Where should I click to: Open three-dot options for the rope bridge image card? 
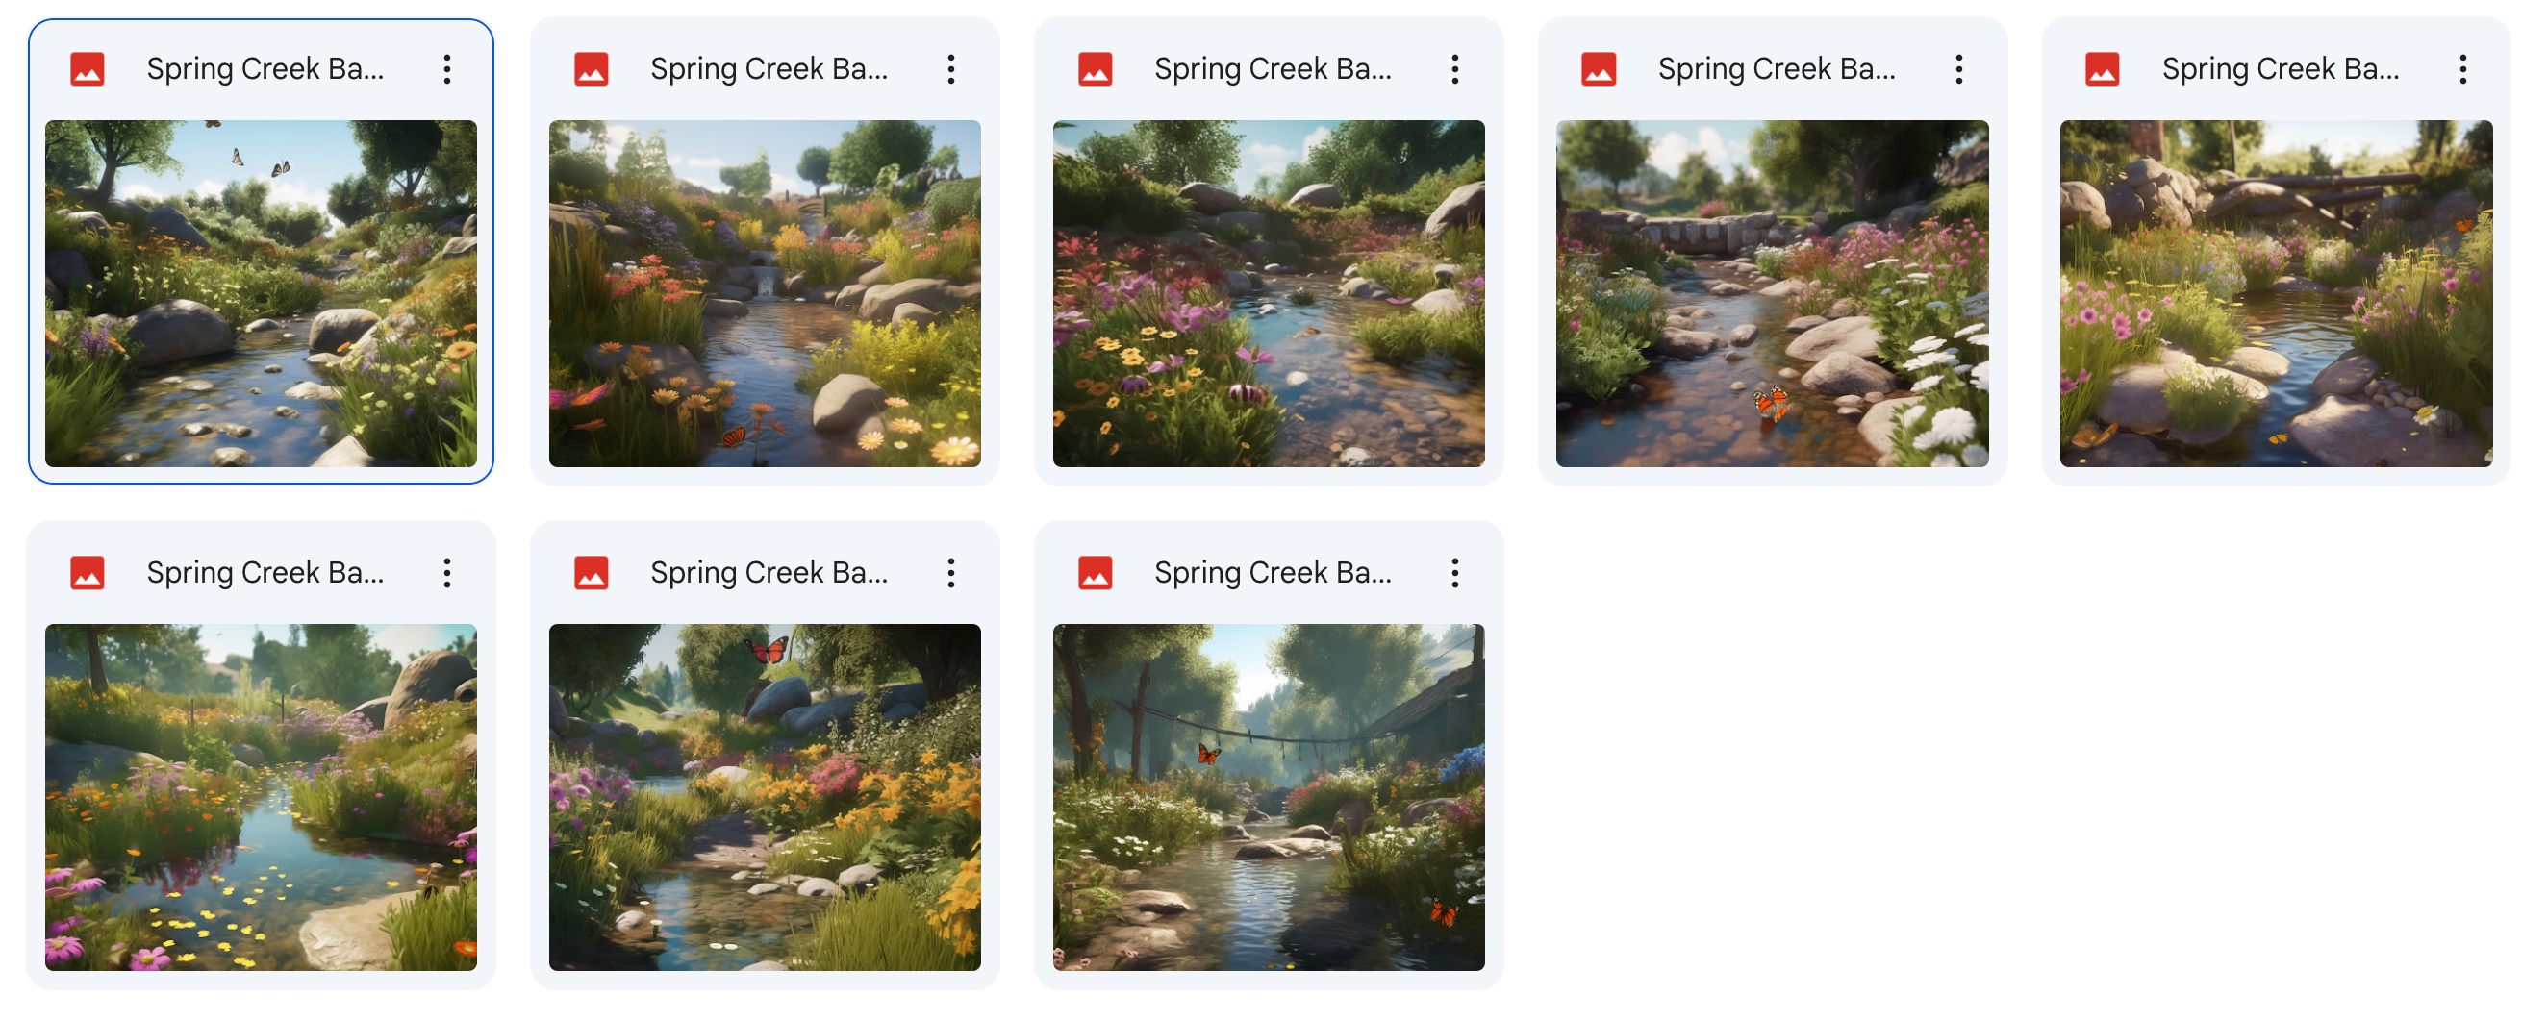1455,573
